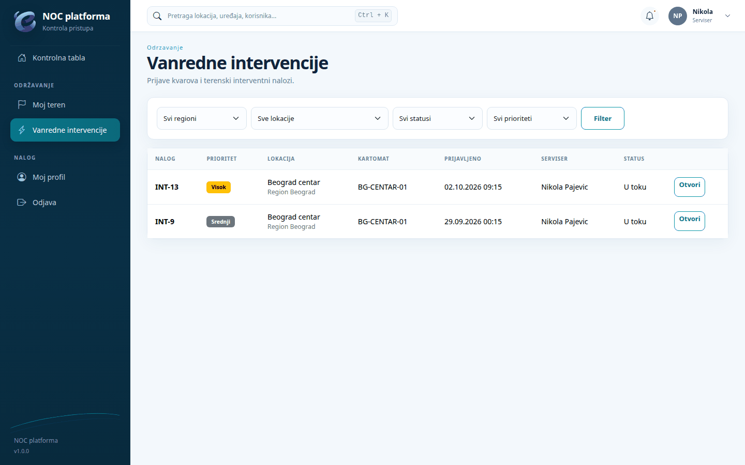745x465 pixels.
Task: Click the INT-9 order number
Action: (x=165, y=222)
